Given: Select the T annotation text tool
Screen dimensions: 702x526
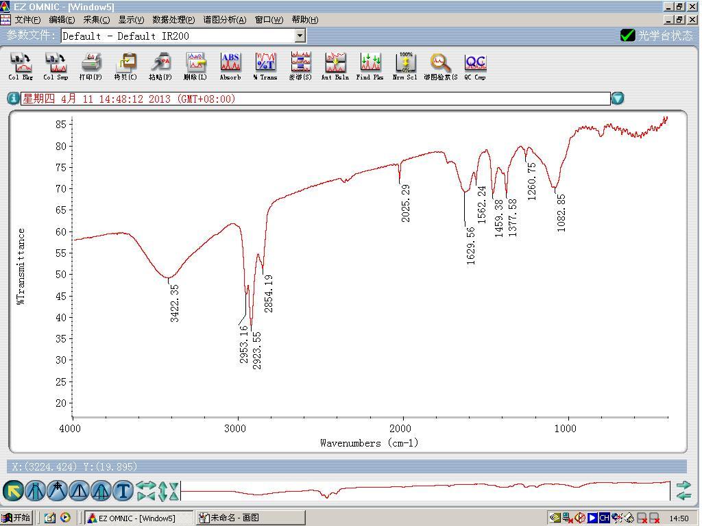Looking at the screenshot, I should click(x=123, y=491).
